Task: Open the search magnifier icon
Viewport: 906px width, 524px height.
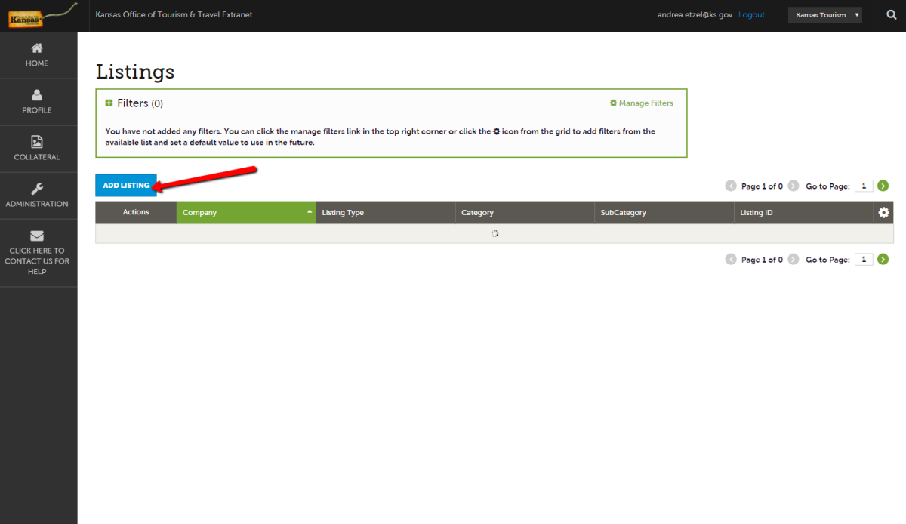Action: (891, 15)
